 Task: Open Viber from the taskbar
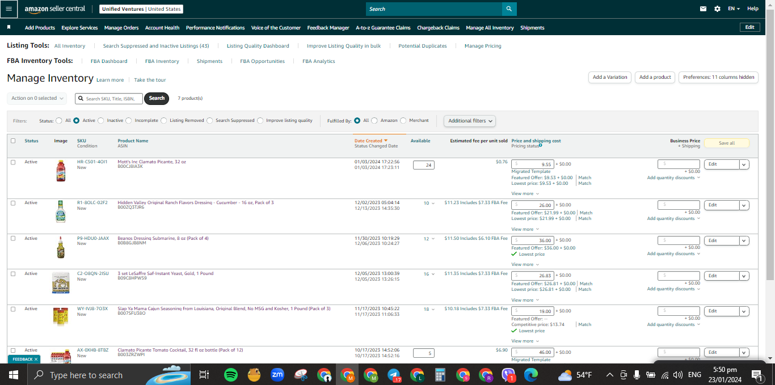pos(508,375)
